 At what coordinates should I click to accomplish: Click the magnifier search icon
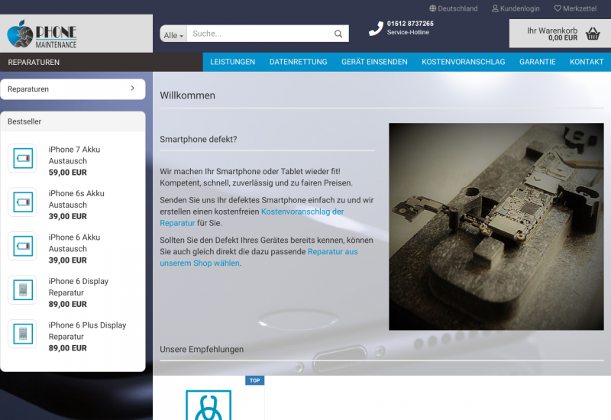click(x=338, y=34)
